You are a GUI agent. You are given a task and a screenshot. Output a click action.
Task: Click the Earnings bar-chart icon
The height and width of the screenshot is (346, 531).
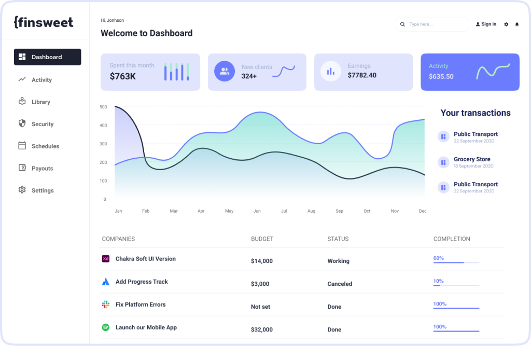(x=331, y=71)
